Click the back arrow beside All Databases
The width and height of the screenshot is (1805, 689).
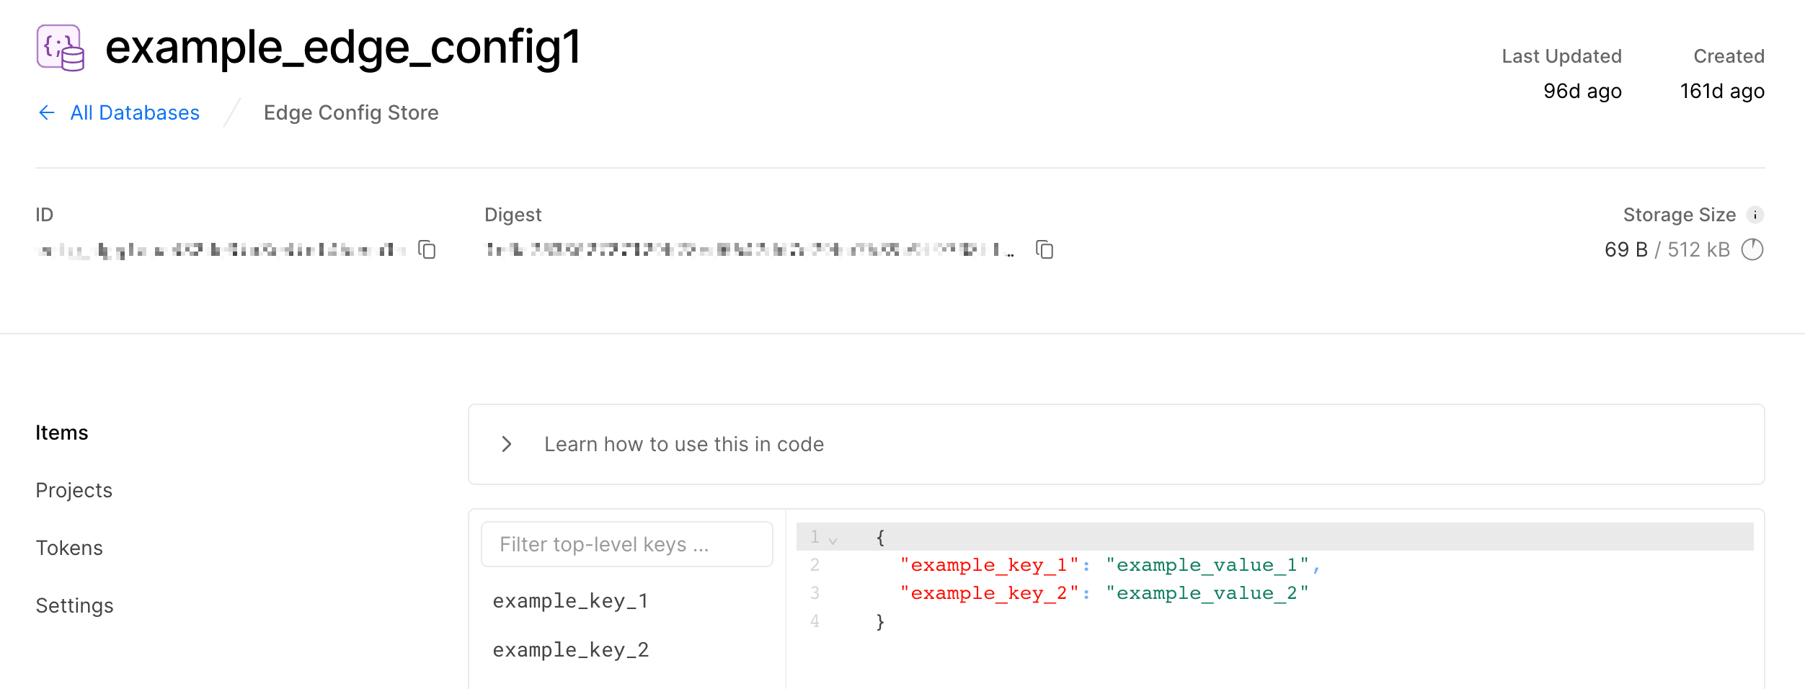[47, 112]
